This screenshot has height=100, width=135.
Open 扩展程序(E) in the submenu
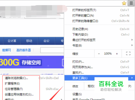coord(32,84)
